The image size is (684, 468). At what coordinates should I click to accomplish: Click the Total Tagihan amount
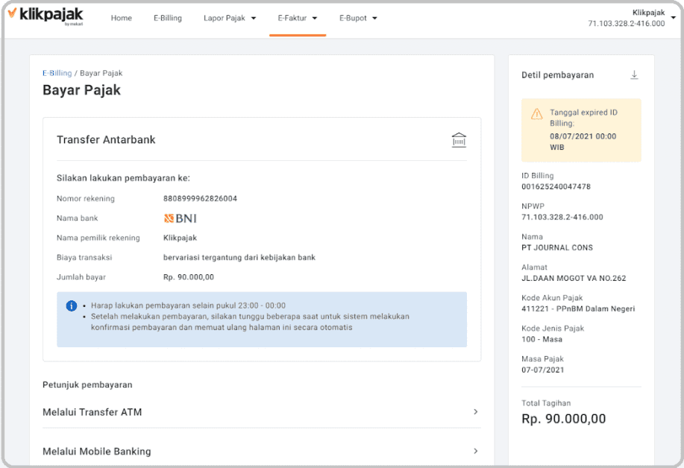[x=564, y=419]
